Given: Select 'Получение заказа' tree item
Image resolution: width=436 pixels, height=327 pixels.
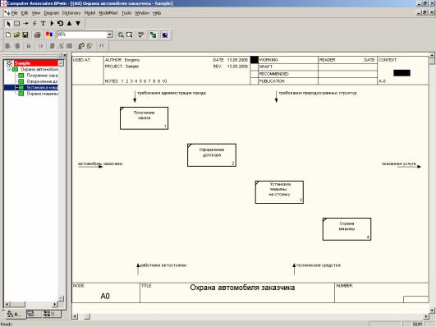Looking at the screenshot, I should [x=42, y=76].
